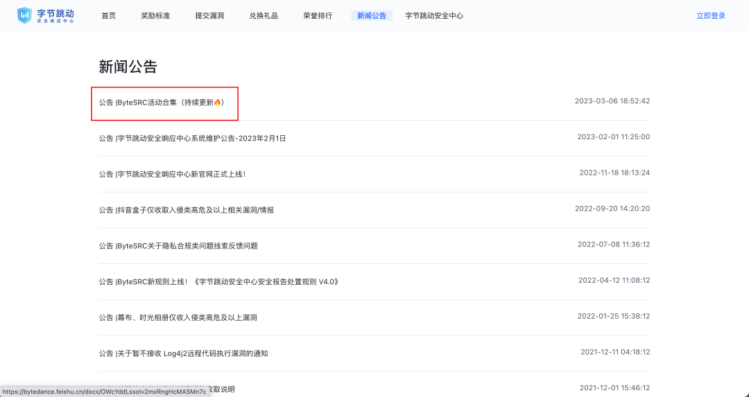
Task: Click the timestamp 2022-09-20 14:20:20
Action: pyautogui.click(x=612, y=209)
